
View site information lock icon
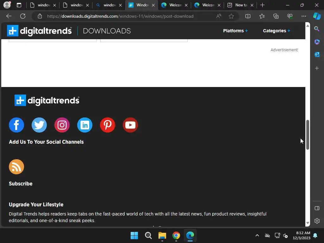click(x=40, y=16)
